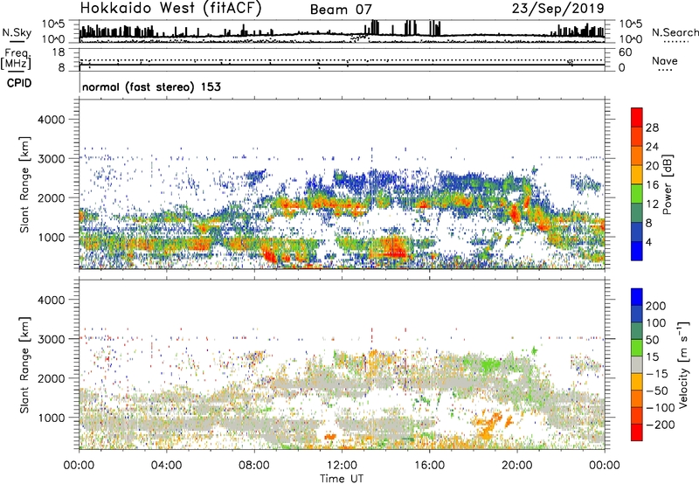Image resolution: width=699 pixels, height=484 pixels.
Task: Click the '-50' Velocity scale value
Action: pyautogui.click(x=657, y=391)
